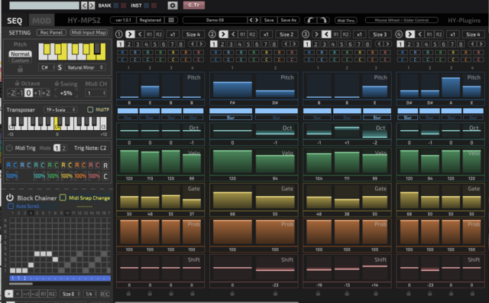Set sequencer 1 to backward play direction
The height and width of the screenshot is (303, 489).
click(140, 34)
